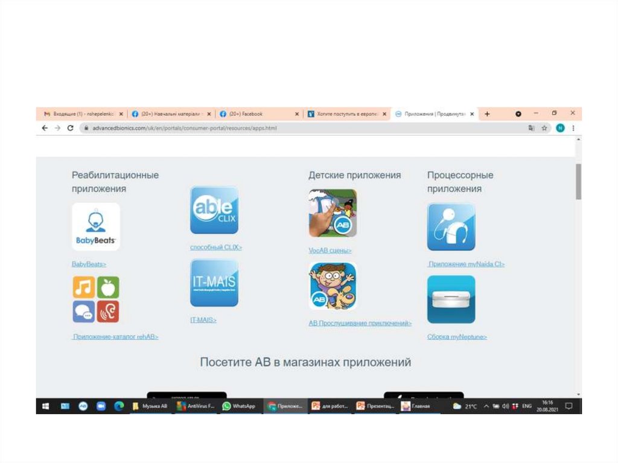
Task: Open Chrome's three-dot menu
Action: click(x=573, y=128)
